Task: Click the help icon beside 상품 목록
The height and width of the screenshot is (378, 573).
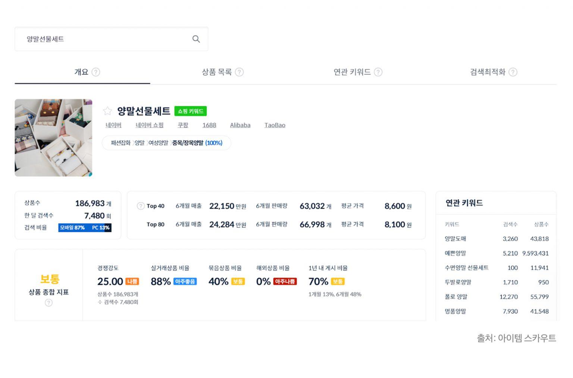Action: click(x=239, y=72)
